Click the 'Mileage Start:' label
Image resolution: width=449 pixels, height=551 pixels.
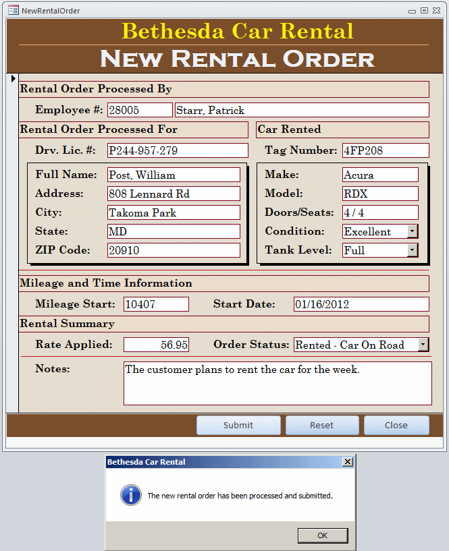click(75, 304)
